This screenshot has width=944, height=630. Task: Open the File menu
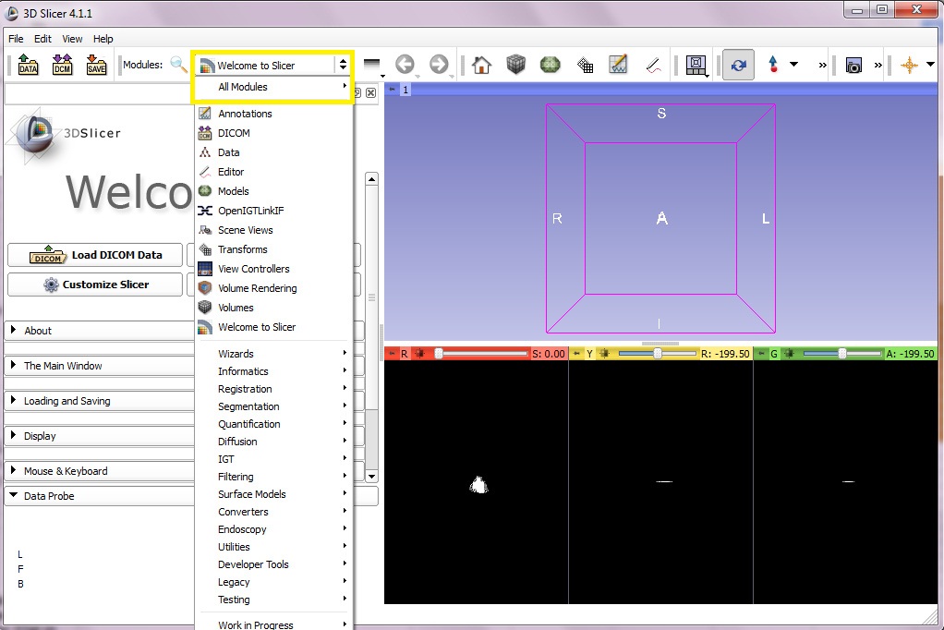tap(14, 39)
